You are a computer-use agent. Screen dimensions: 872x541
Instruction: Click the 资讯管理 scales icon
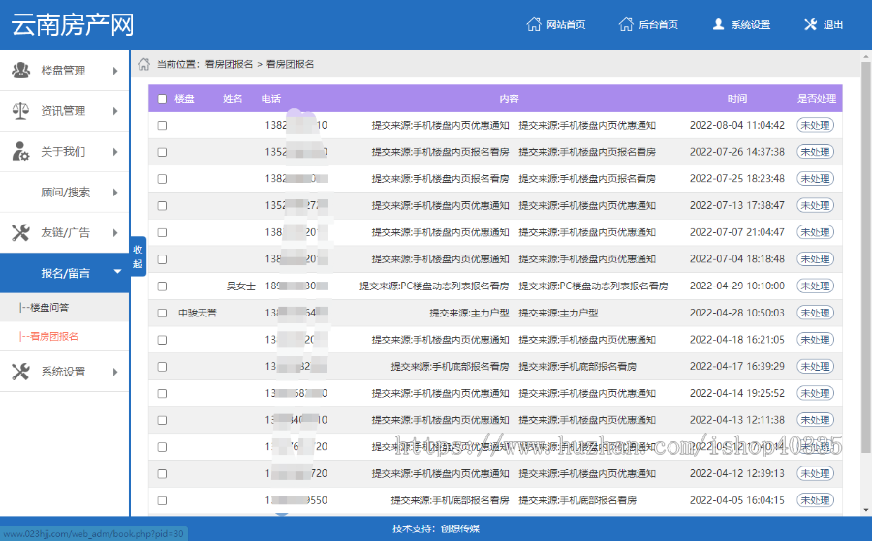21,110
